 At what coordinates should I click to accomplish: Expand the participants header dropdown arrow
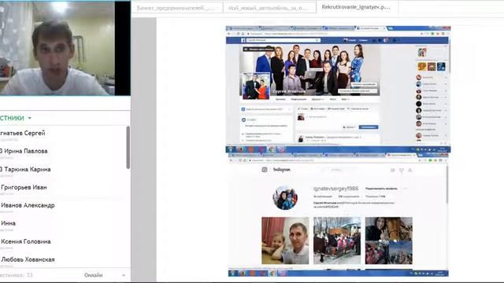(x=30, y=118)
